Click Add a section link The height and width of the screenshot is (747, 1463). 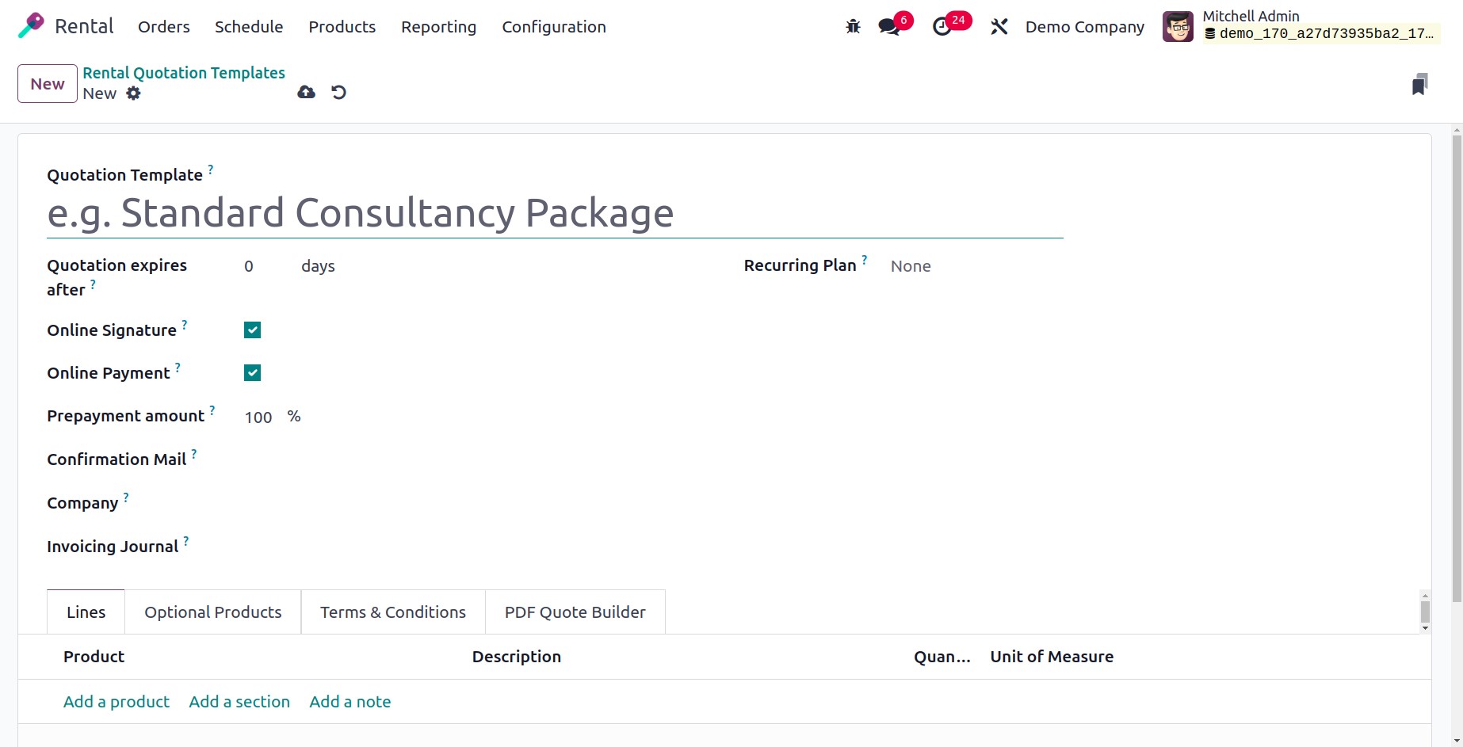239,702
